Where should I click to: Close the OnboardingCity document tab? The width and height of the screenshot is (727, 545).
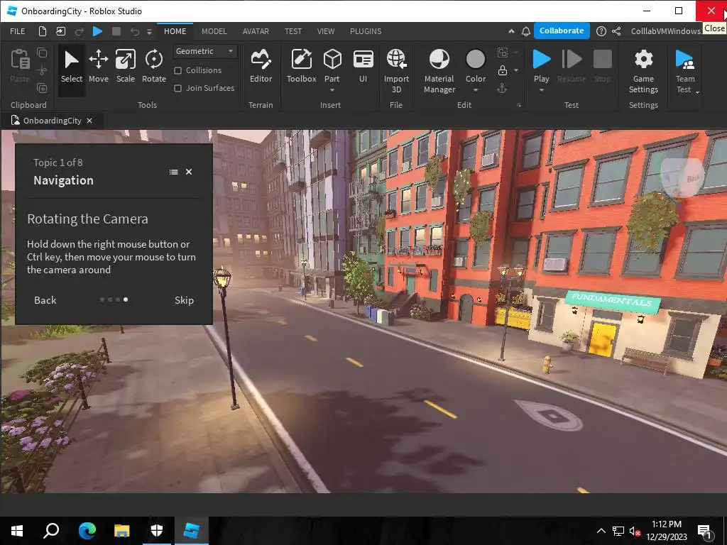89,121
